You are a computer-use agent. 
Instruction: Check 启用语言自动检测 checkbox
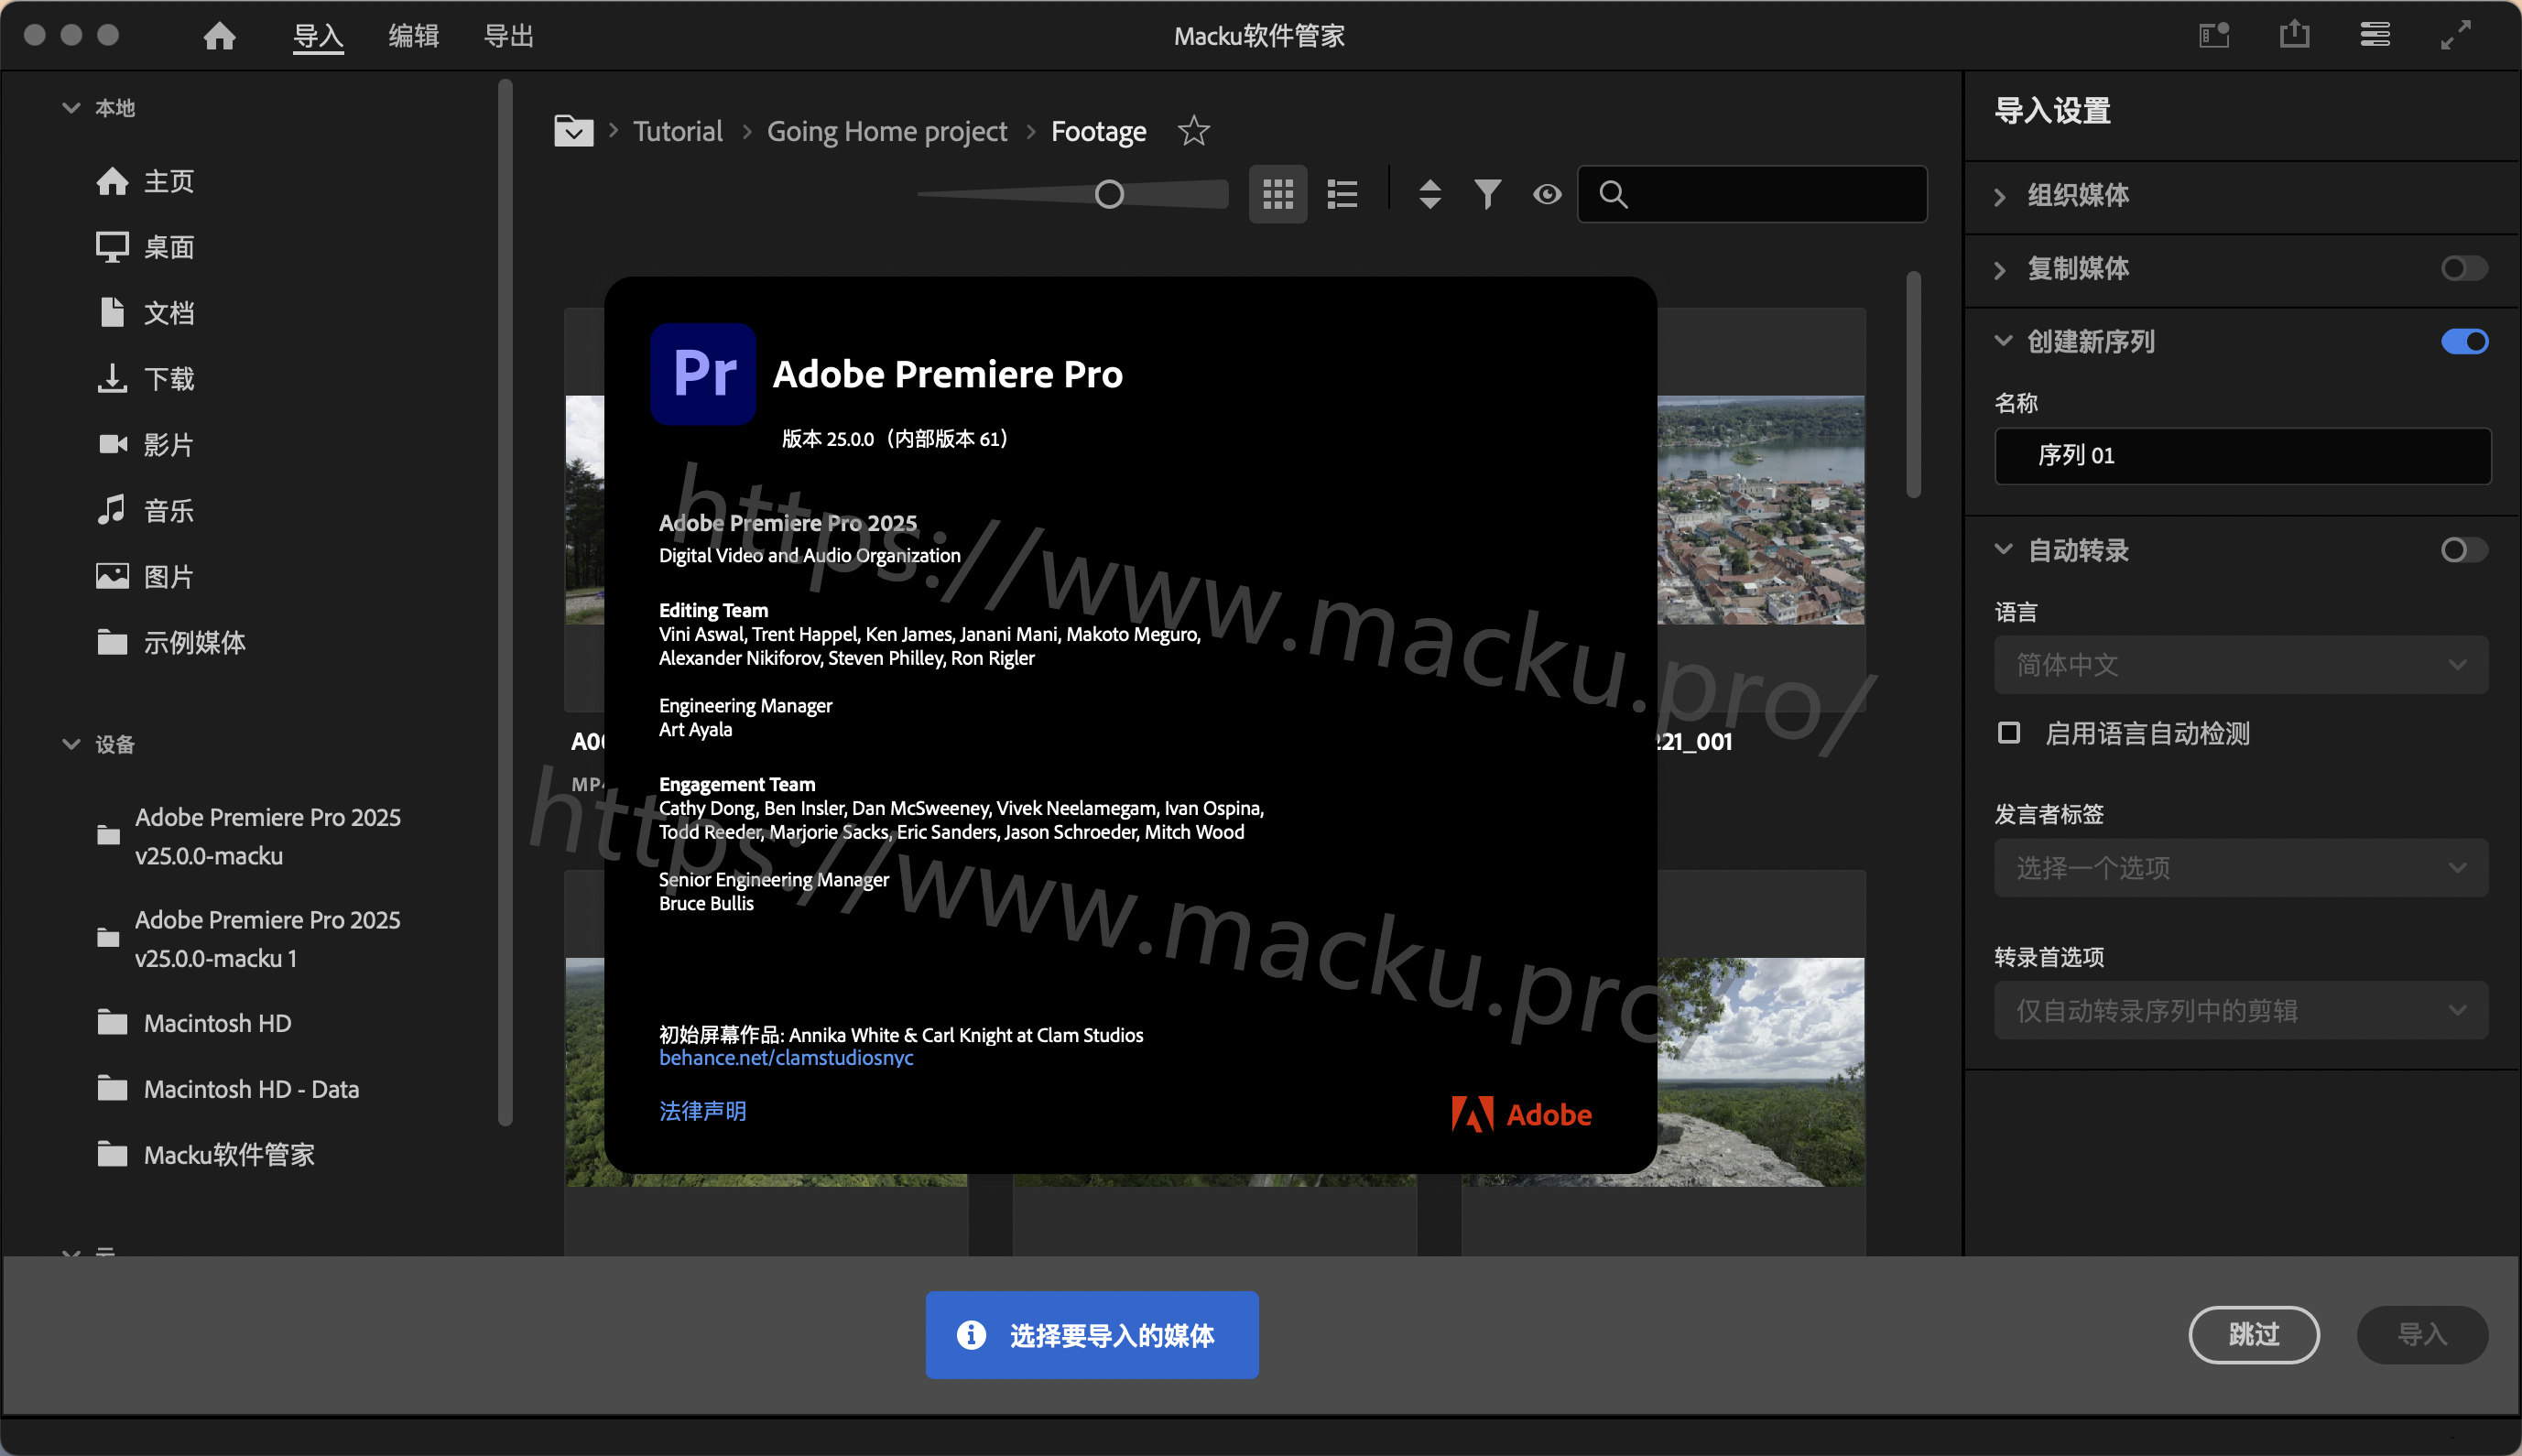coord(2008,733)
